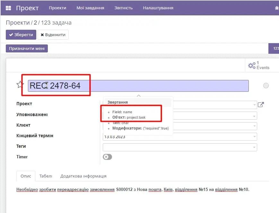
Task: Switch to the Табелі tab
Action: (x=46, y=176)
